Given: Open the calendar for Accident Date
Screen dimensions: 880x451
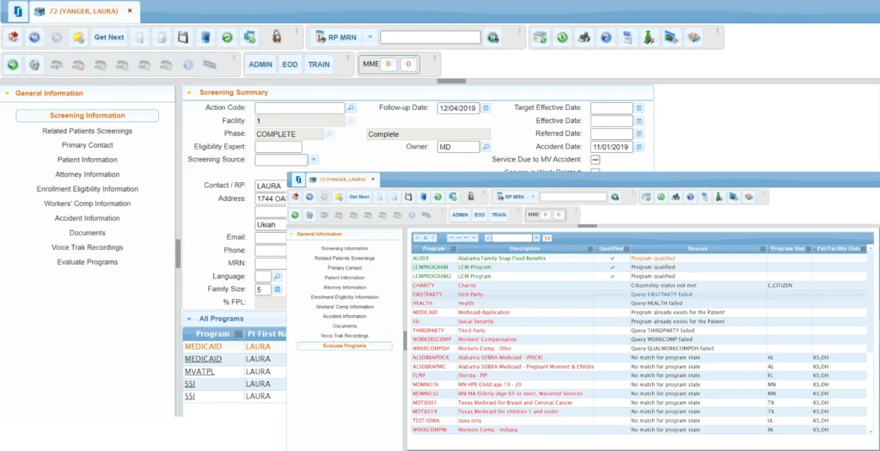Looking at the screenshot, I should tap(639, 147).
